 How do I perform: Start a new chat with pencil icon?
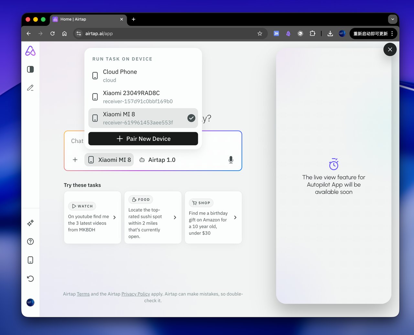tap(30, 88)
